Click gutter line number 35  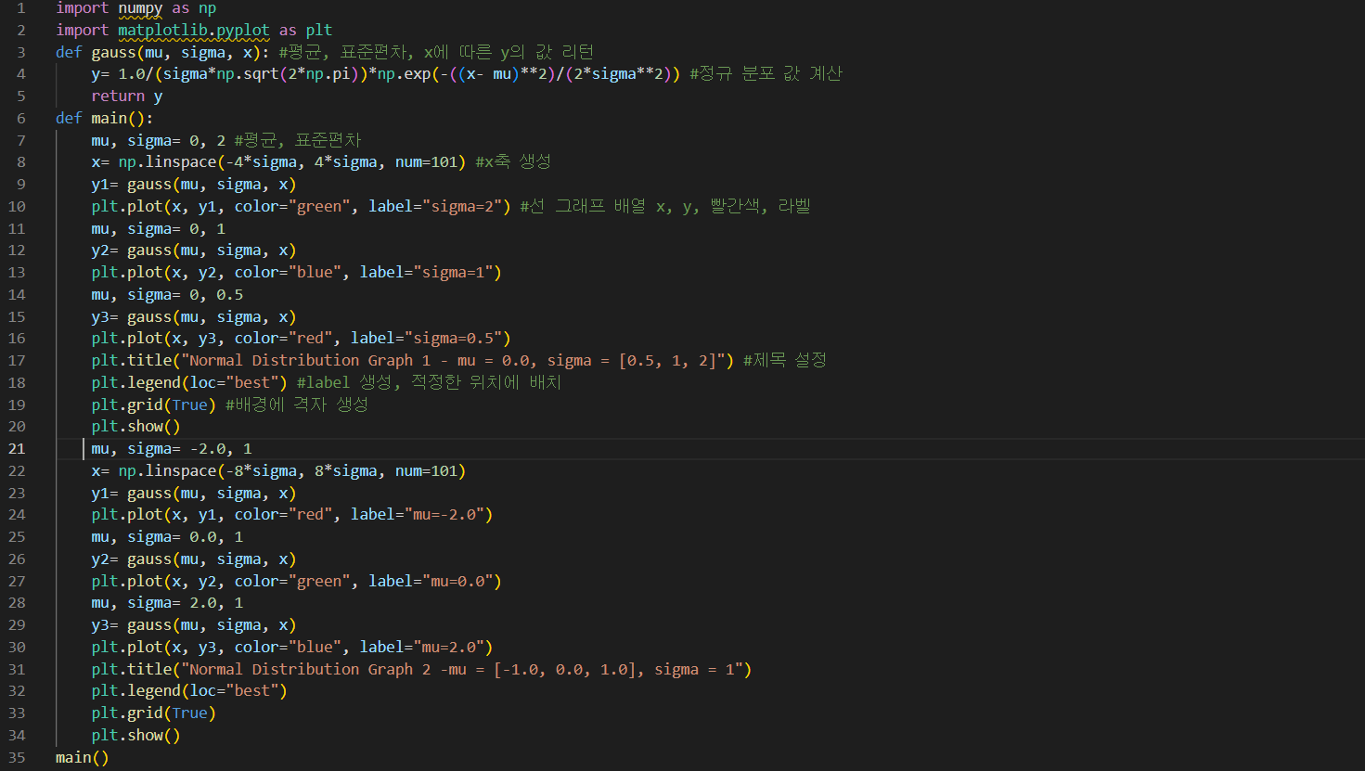[x=18, y=758]
